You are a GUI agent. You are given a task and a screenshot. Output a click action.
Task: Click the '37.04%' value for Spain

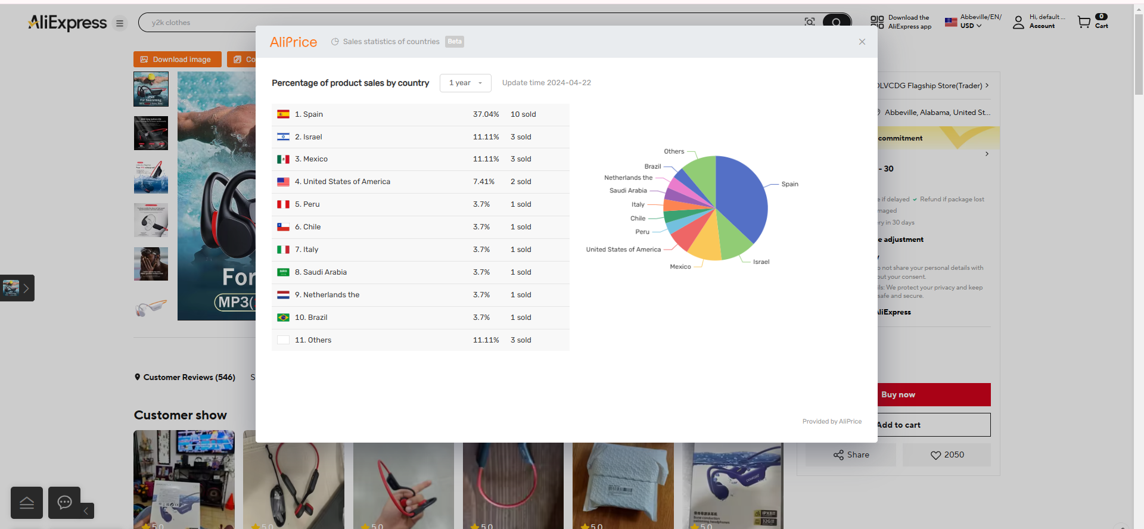pyautogui.click(x=486, y=114)
